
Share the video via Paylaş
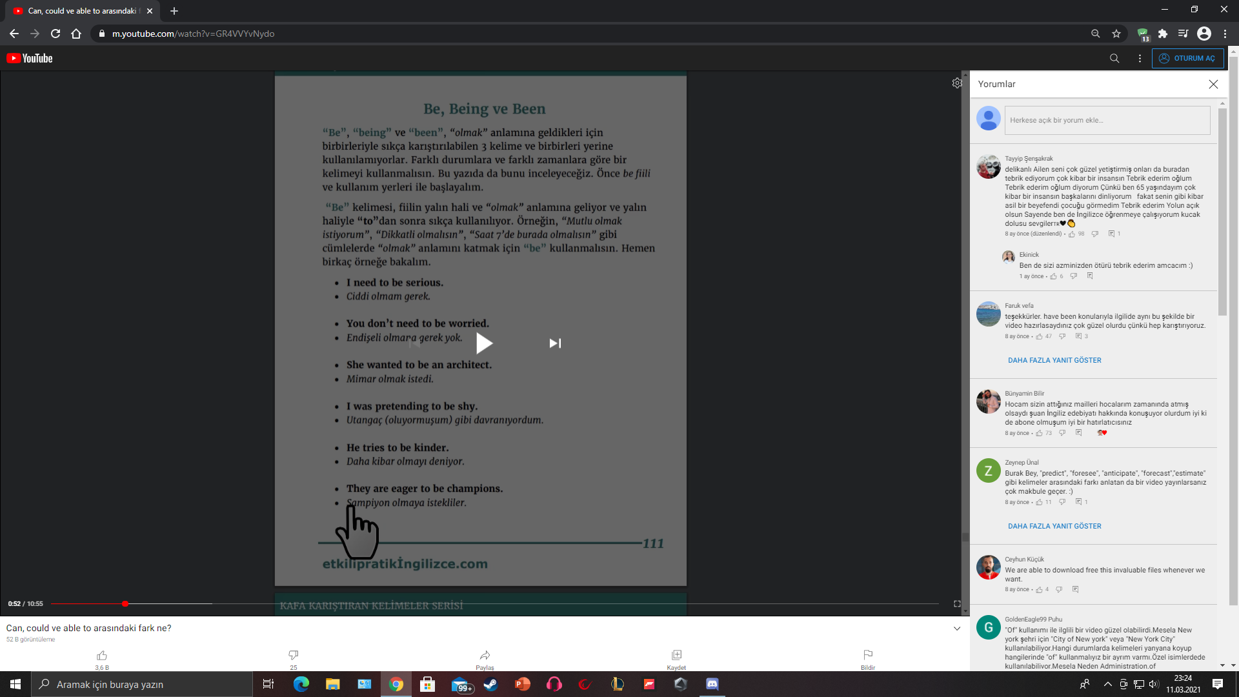(x=485, y=655)
